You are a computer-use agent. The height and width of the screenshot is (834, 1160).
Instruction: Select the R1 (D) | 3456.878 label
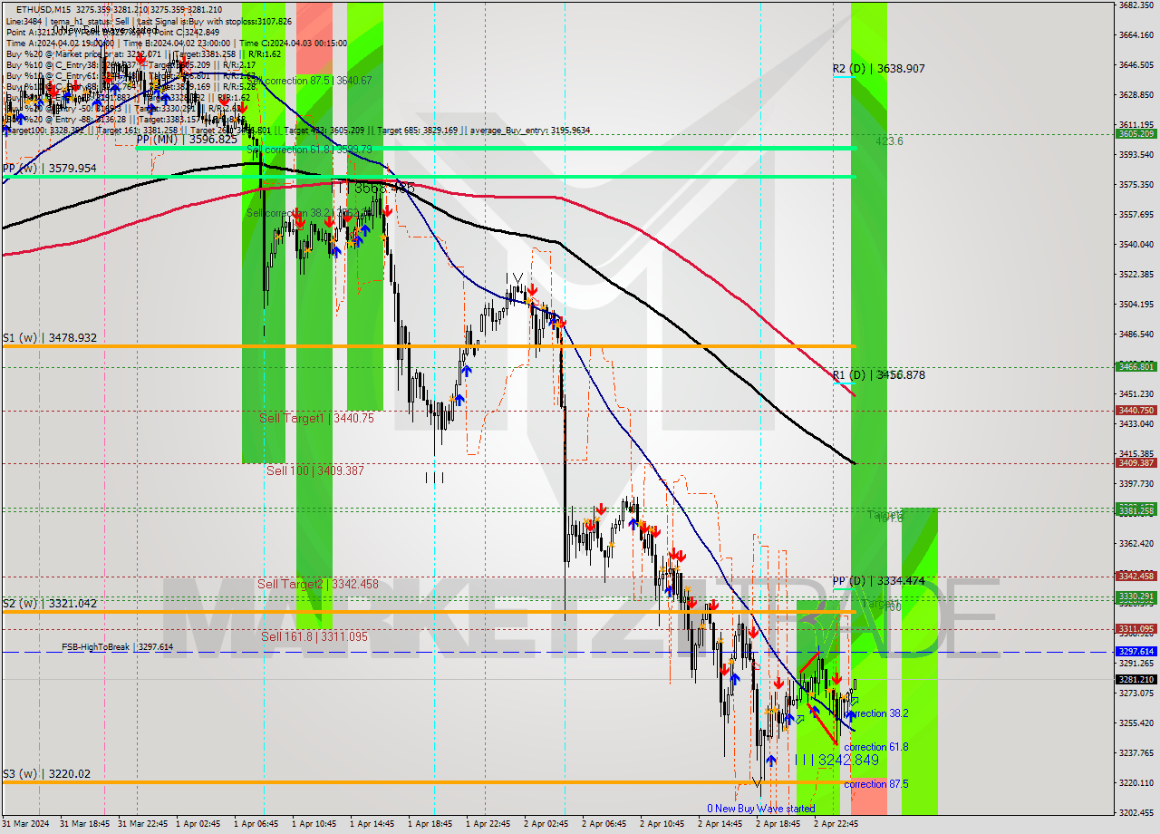point(879,374)
